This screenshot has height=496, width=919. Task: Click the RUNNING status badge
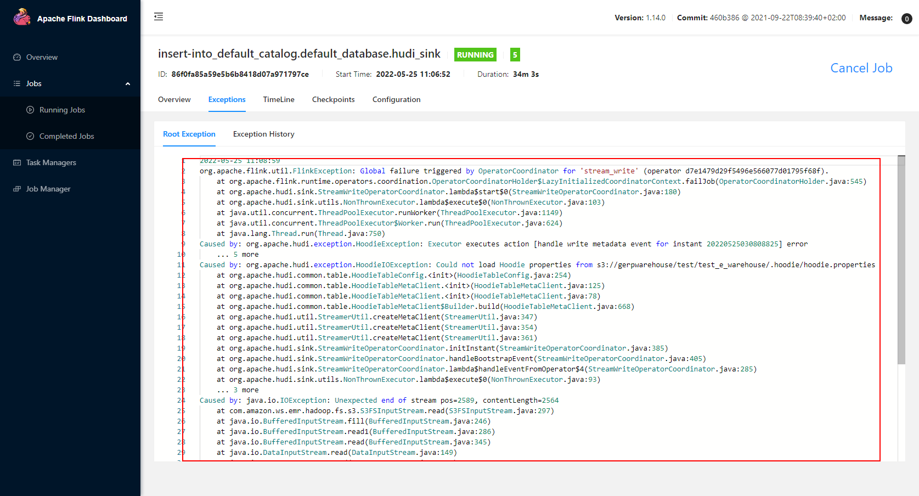[x=475, y=55]
